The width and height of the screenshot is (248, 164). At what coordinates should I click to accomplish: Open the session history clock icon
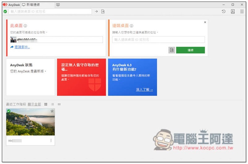[x=224, y=11]
